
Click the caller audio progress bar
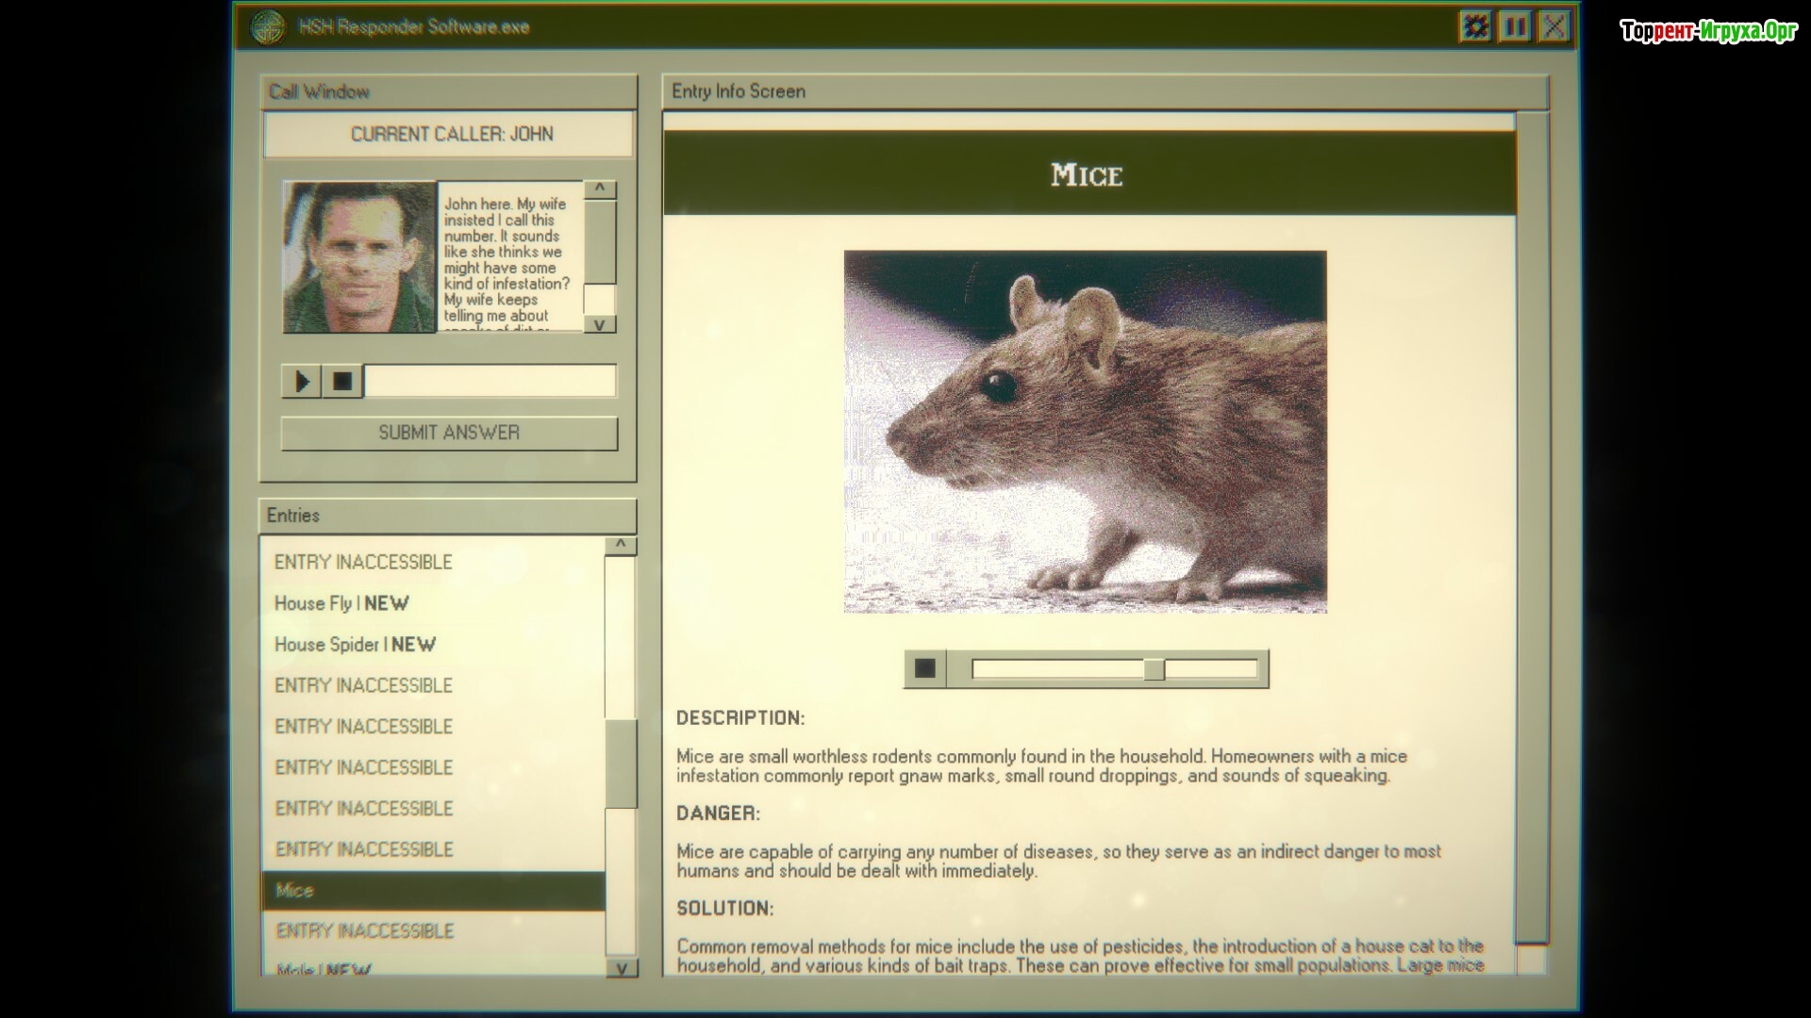click(490, 382)
